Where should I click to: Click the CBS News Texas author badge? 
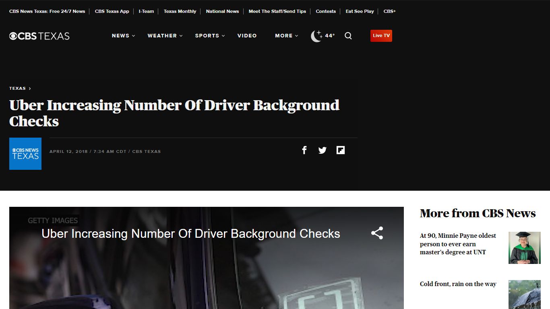tap(25, 154)
